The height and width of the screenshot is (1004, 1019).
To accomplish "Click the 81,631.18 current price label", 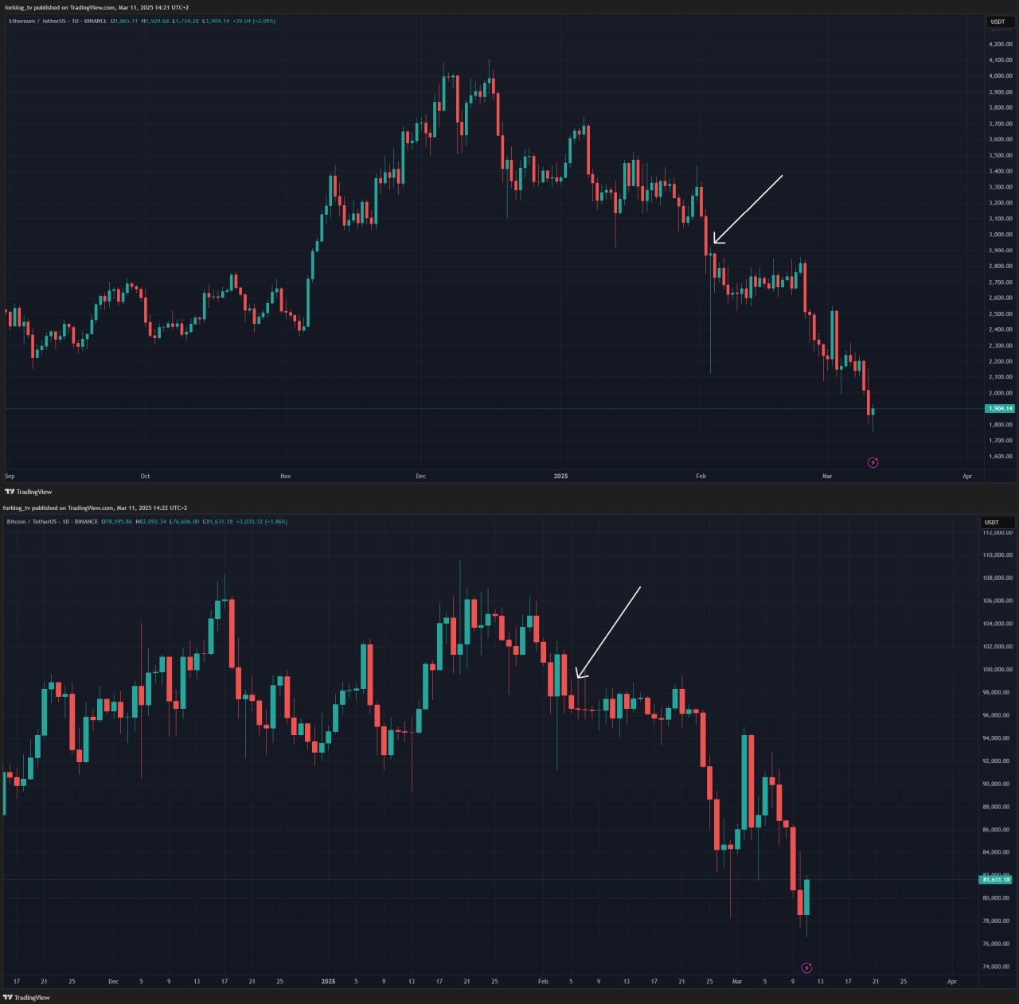I will pos(996,879).
